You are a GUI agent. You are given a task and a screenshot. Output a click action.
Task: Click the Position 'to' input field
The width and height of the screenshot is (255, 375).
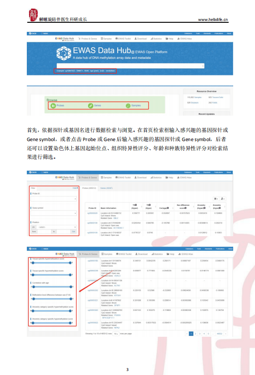(x=63, y=232)
